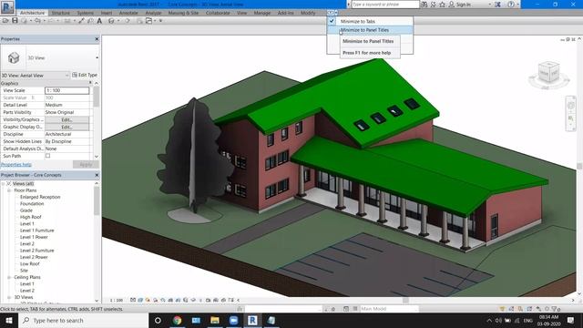The image size is (583, 328).
Task: Click the Undo arrow icon
Action: coord(37,21)
